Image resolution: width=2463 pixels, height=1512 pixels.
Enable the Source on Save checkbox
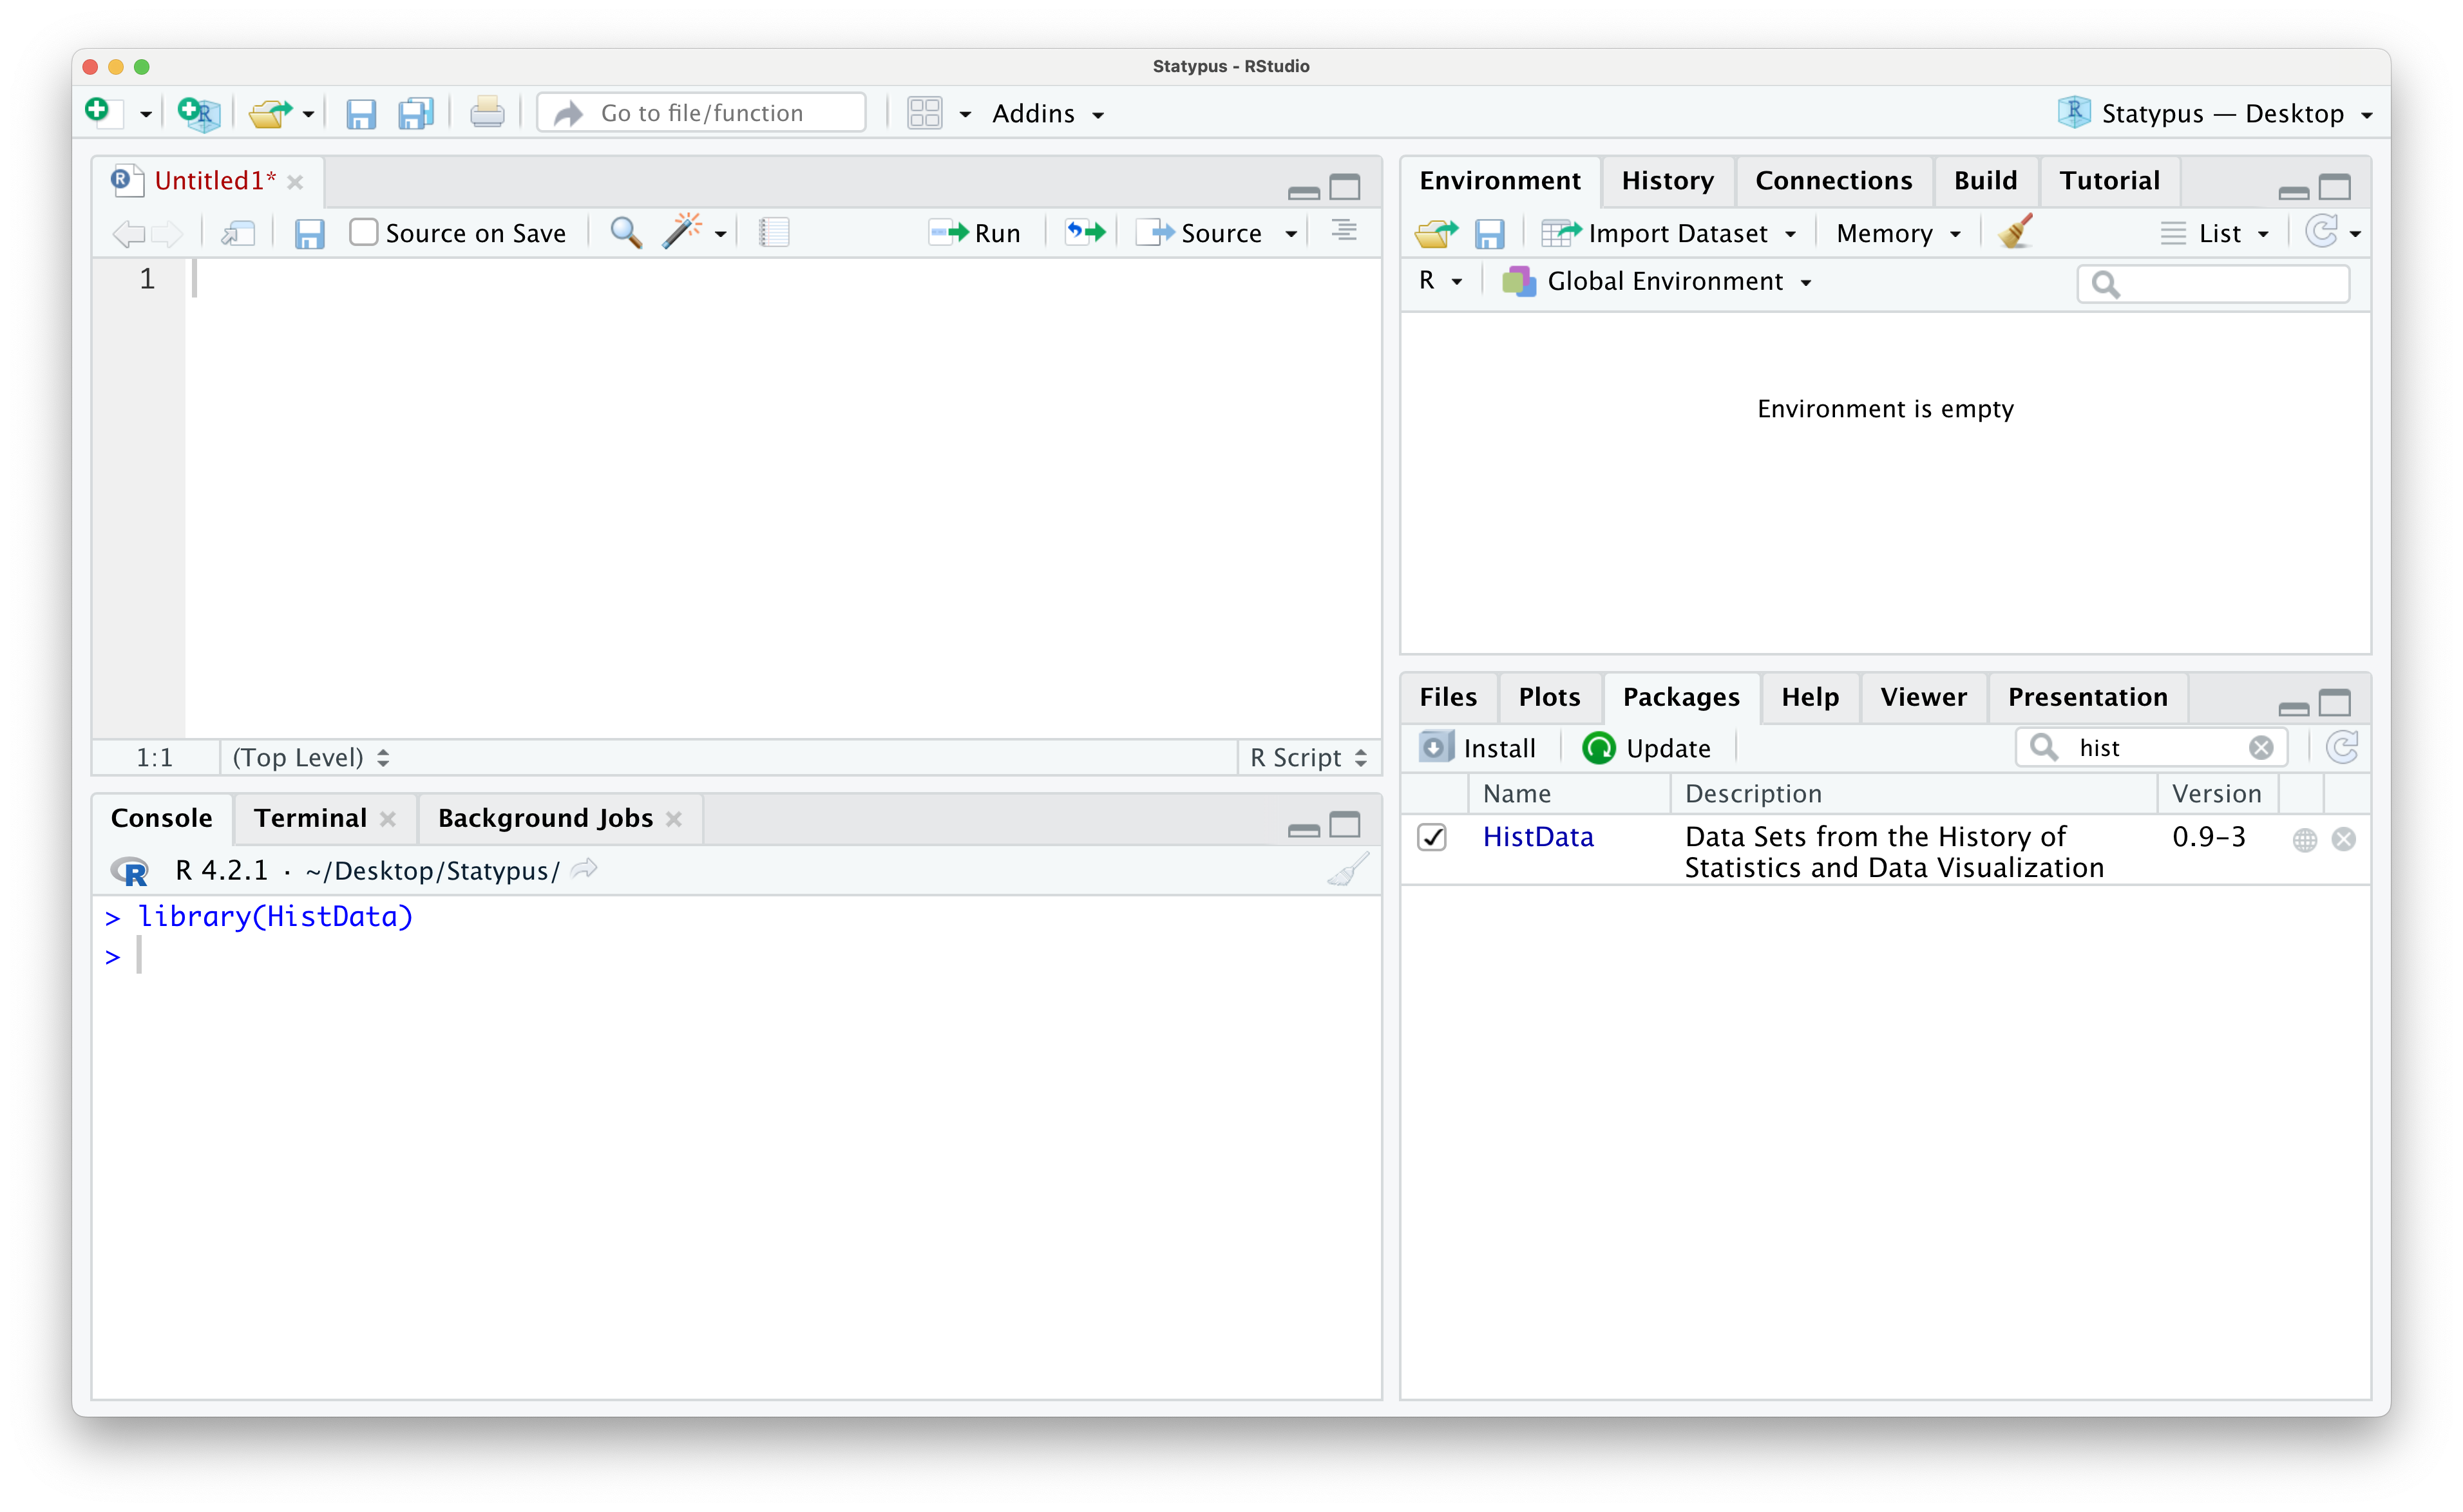click(364, 232)
